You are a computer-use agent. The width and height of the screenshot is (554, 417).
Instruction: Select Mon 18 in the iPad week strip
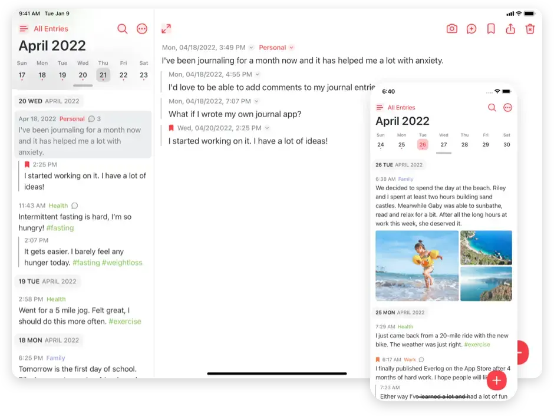tap(42, 75)
